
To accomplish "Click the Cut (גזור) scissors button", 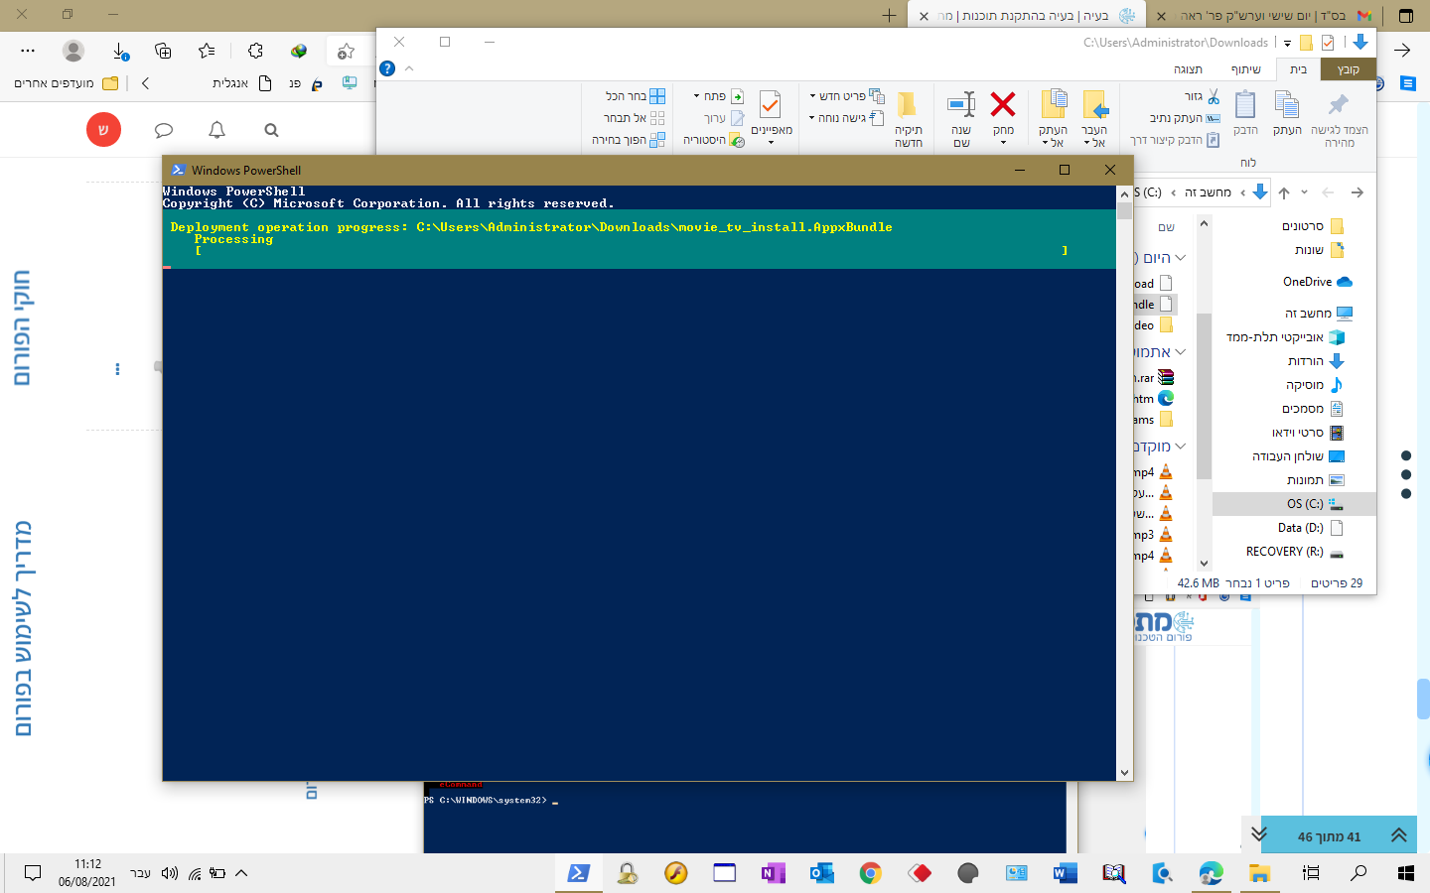I will (x=1201, y=96).
